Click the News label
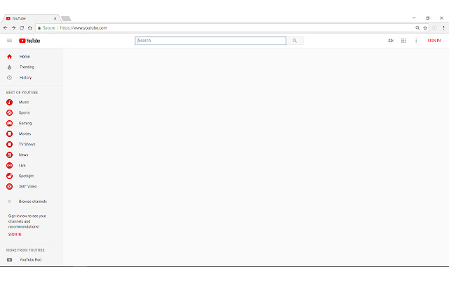The width and height of the screenshot is (449, 281). pyautogui.click(x=23, y=155)
